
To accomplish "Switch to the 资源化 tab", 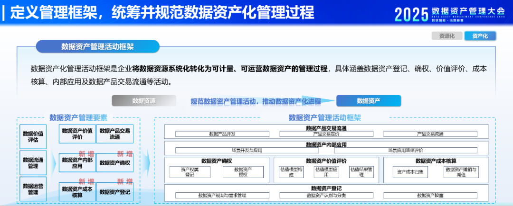I will (x=447, y=36).
